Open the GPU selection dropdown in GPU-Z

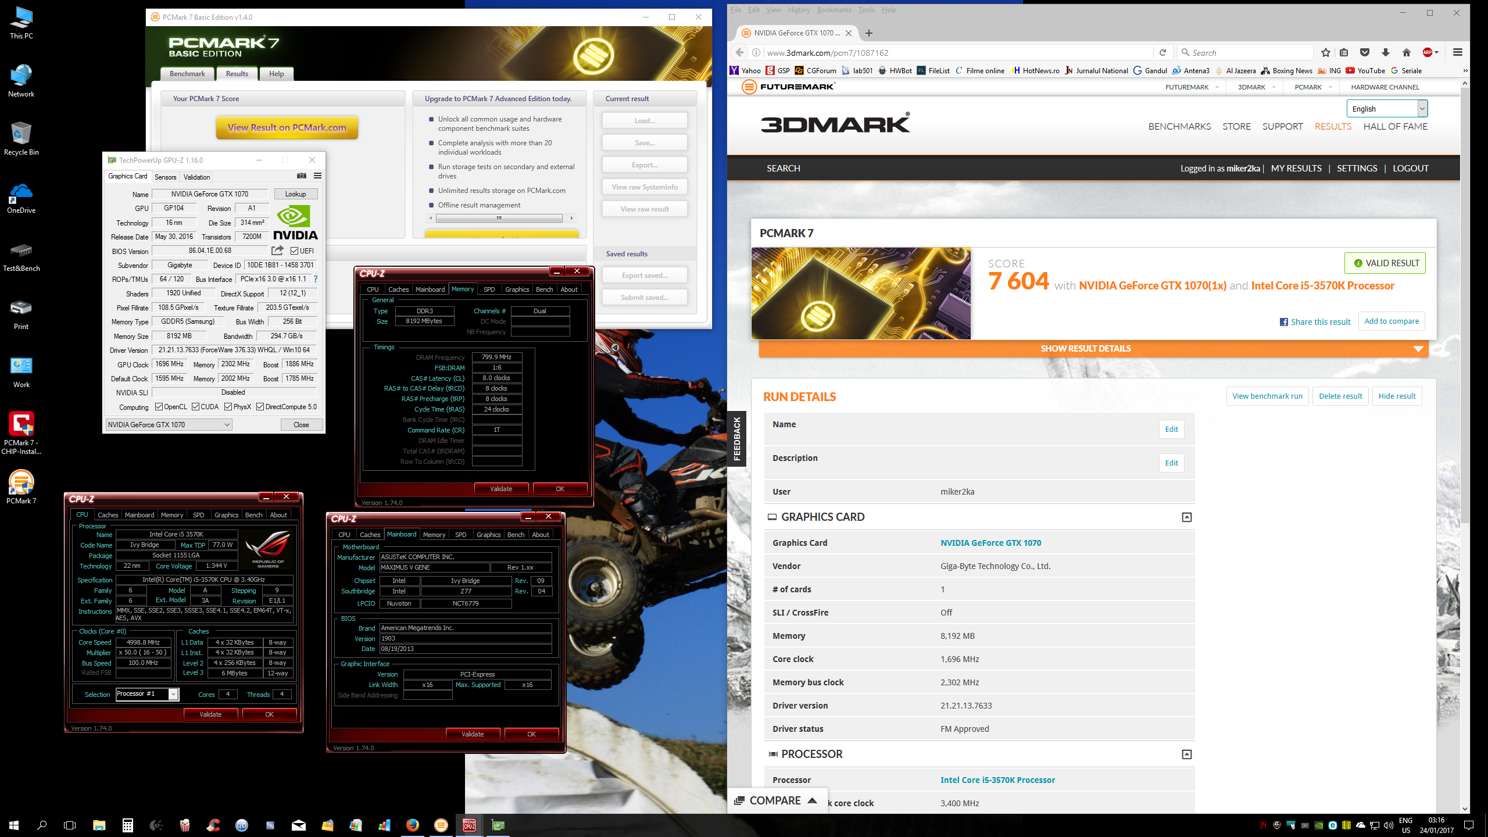tap(169, 425)
